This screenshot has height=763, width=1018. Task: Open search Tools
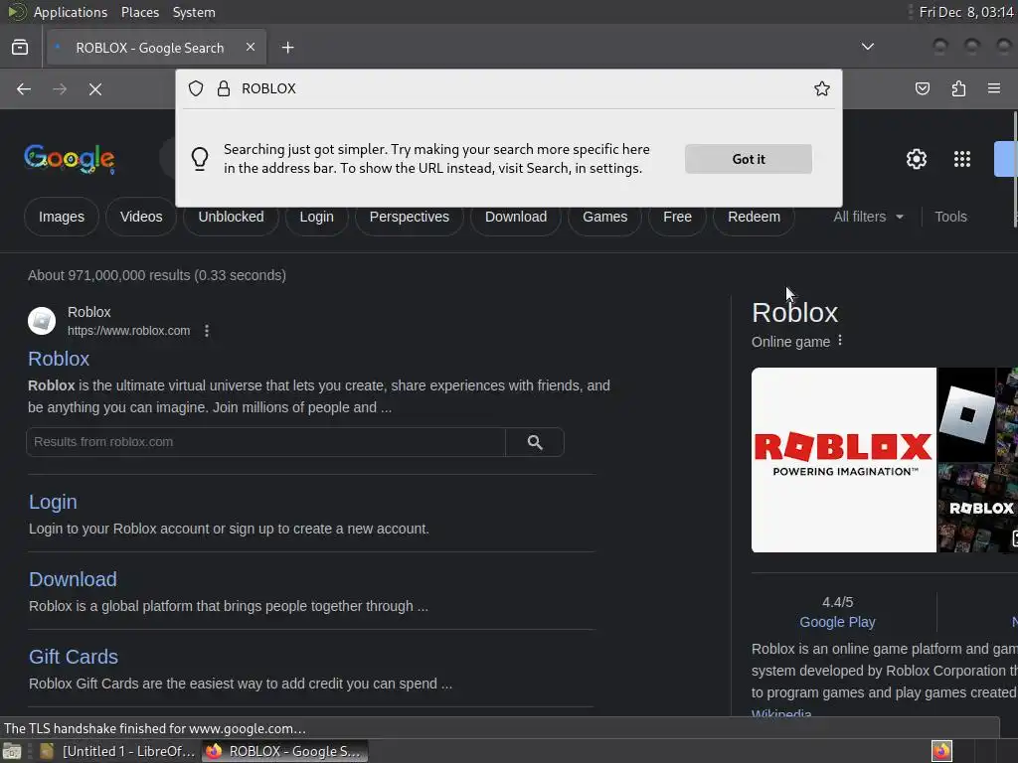tap(951, 217)
